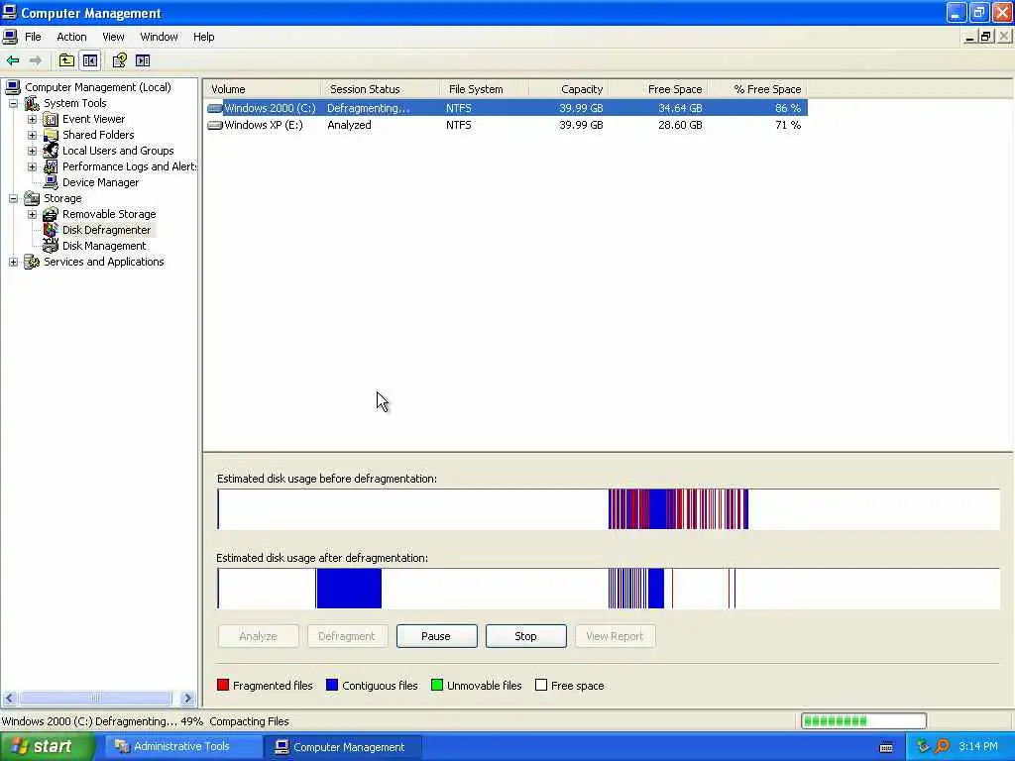
Task: Click the Windows XP (E:) drive icon
Action: [x=215, y=125]
